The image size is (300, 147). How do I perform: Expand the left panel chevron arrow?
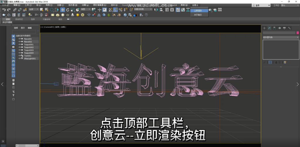point(2,84)
